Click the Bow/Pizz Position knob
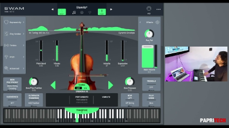 click(x=34, y=82)
